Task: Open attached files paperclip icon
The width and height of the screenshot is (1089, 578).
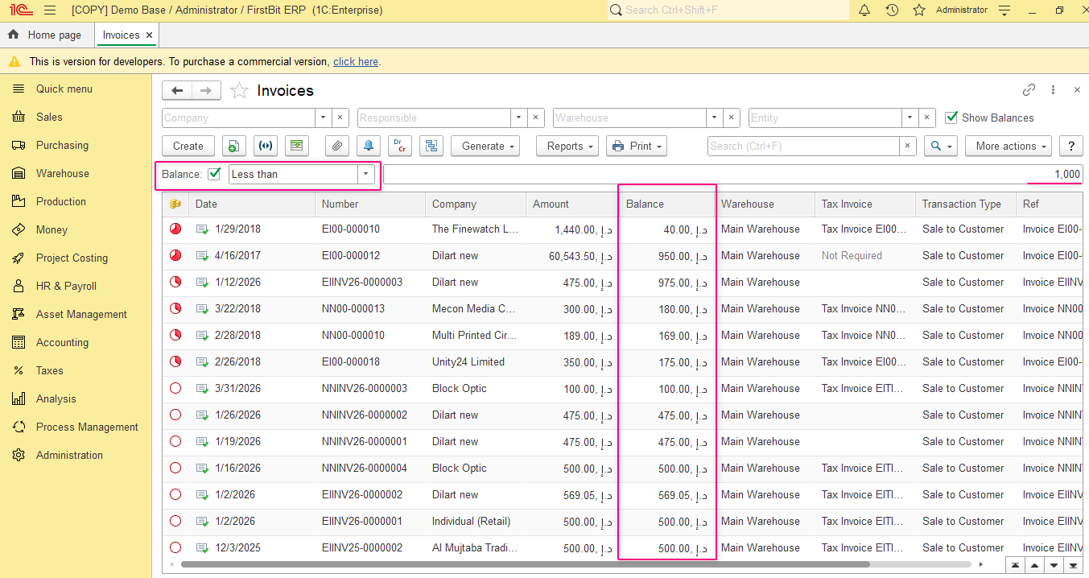Action: [x=338, y=146]
